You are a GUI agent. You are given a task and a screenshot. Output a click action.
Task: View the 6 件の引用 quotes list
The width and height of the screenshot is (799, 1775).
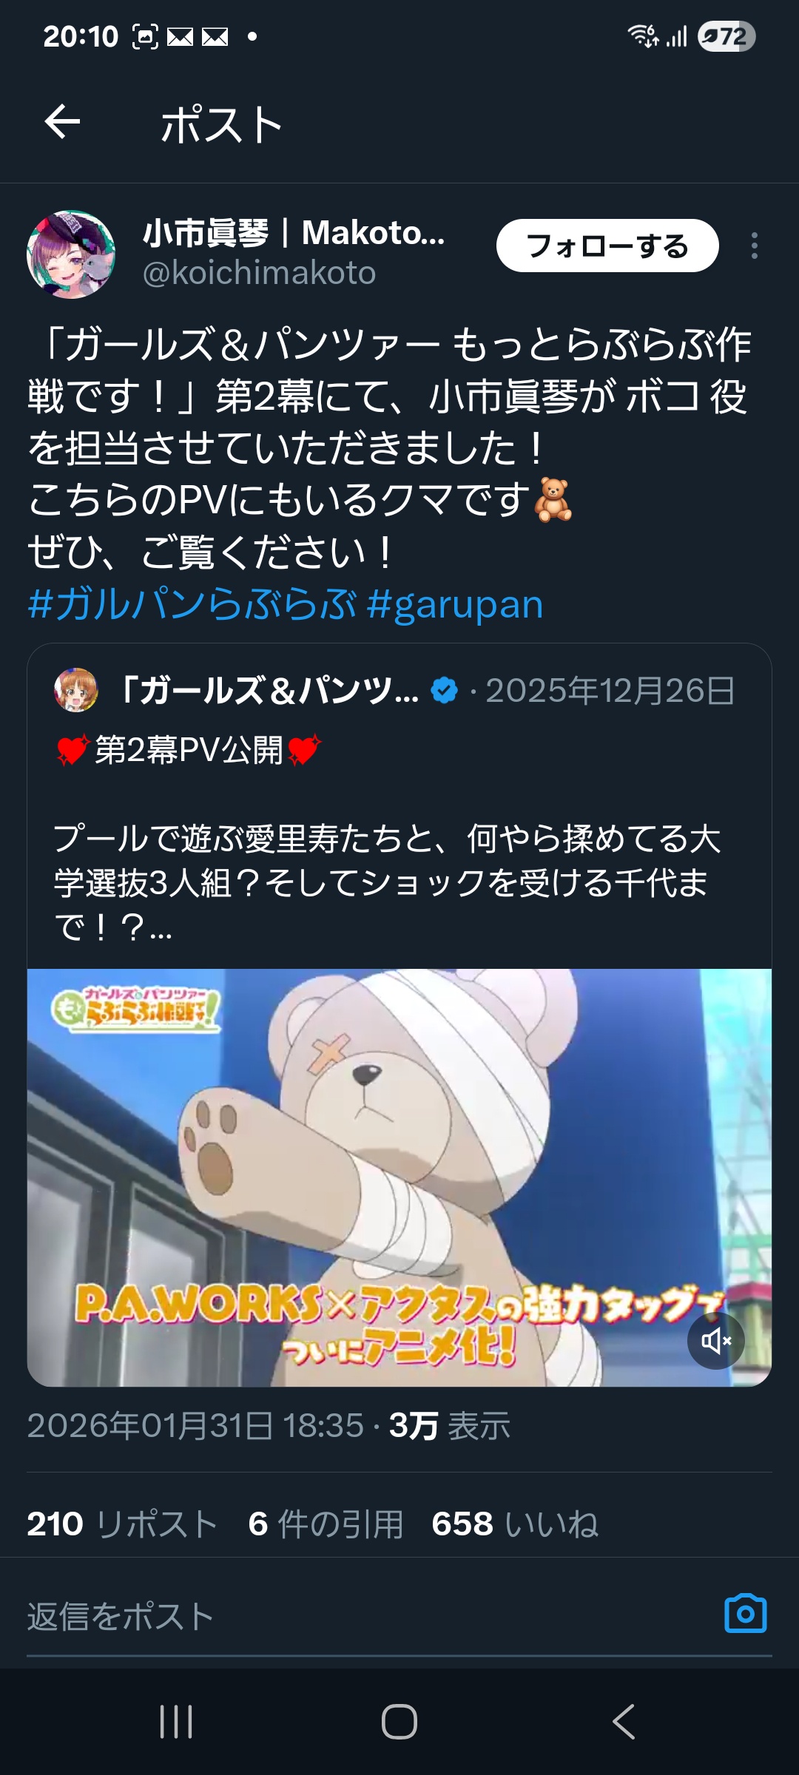click(x=326, y=1524)
